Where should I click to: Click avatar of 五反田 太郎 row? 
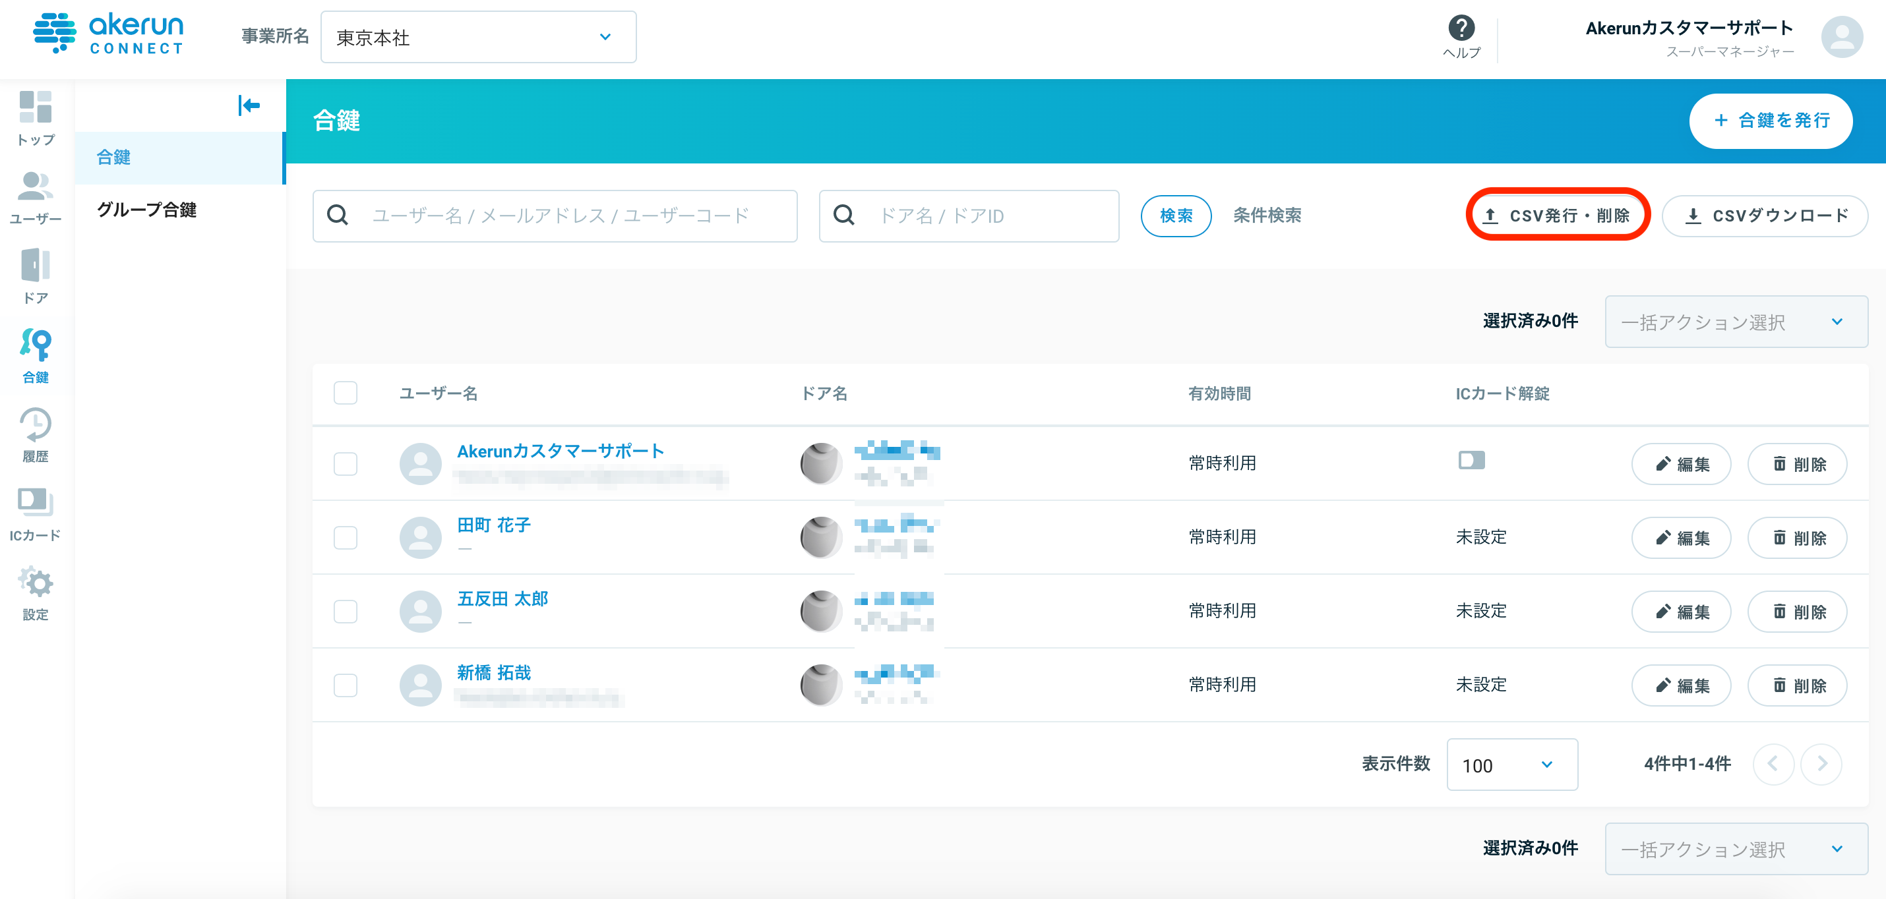420,612
